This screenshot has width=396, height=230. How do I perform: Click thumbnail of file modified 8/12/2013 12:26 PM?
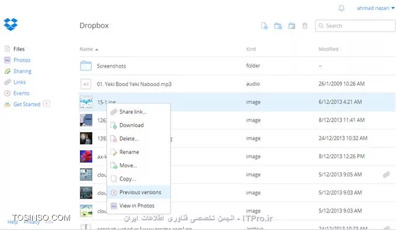click(x=86, y=156)
